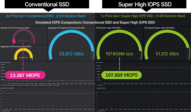Screen dimensions: 191x112
Task: Toggle the first legend series under the Conventional IOPS graph
Action: click(x=4, y=85)
